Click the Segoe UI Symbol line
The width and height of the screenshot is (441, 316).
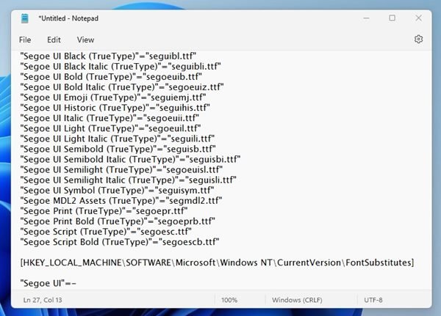pos(117,191)
